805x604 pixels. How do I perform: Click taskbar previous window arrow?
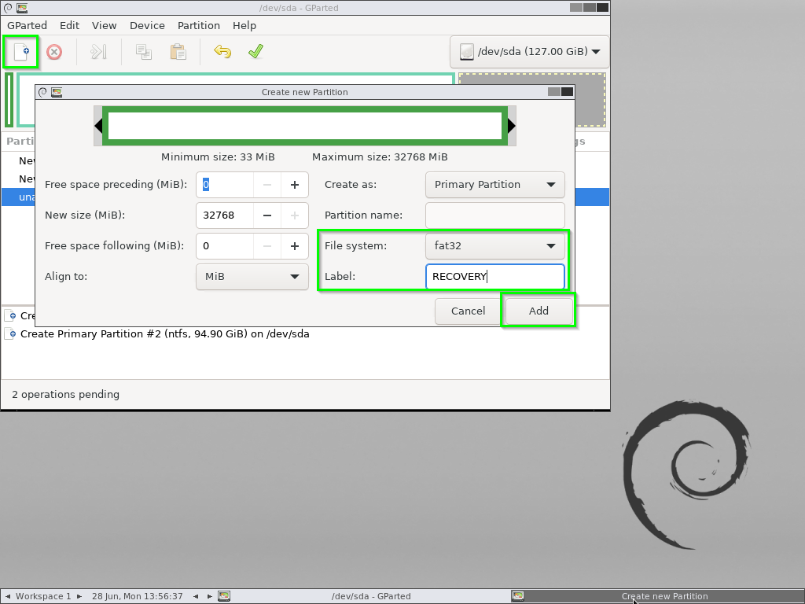pyautogui.click(x=196, y=596)
